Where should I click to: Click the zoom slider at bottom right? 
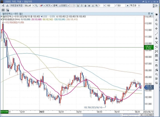131,115
